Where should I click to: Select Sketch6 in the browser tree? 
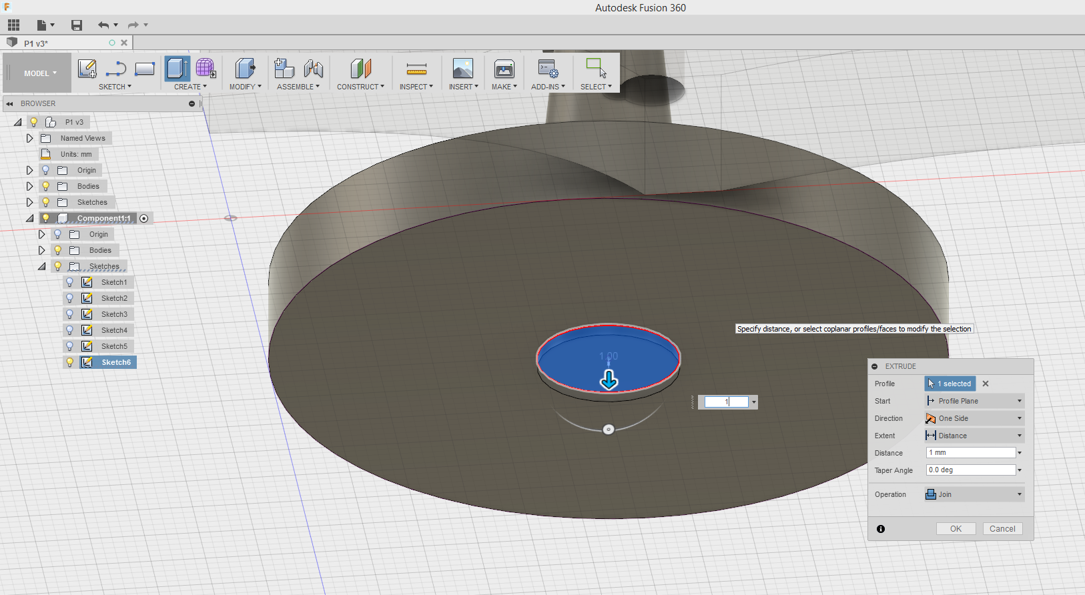click(x=116, y=362)
